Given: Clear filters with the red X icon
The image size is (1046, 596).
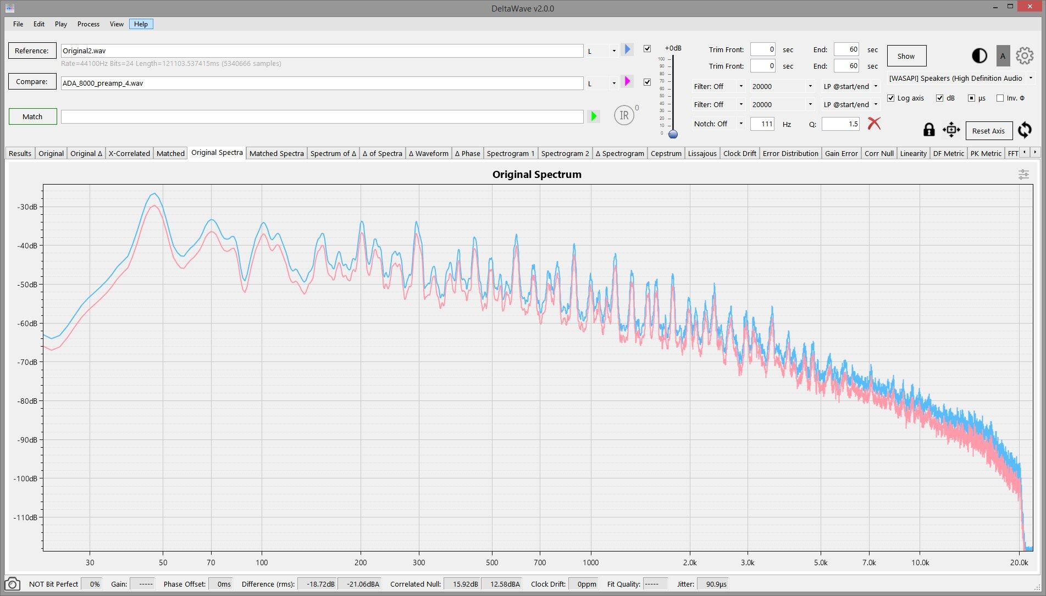Looking at the screenshot, I should point(874,123).
